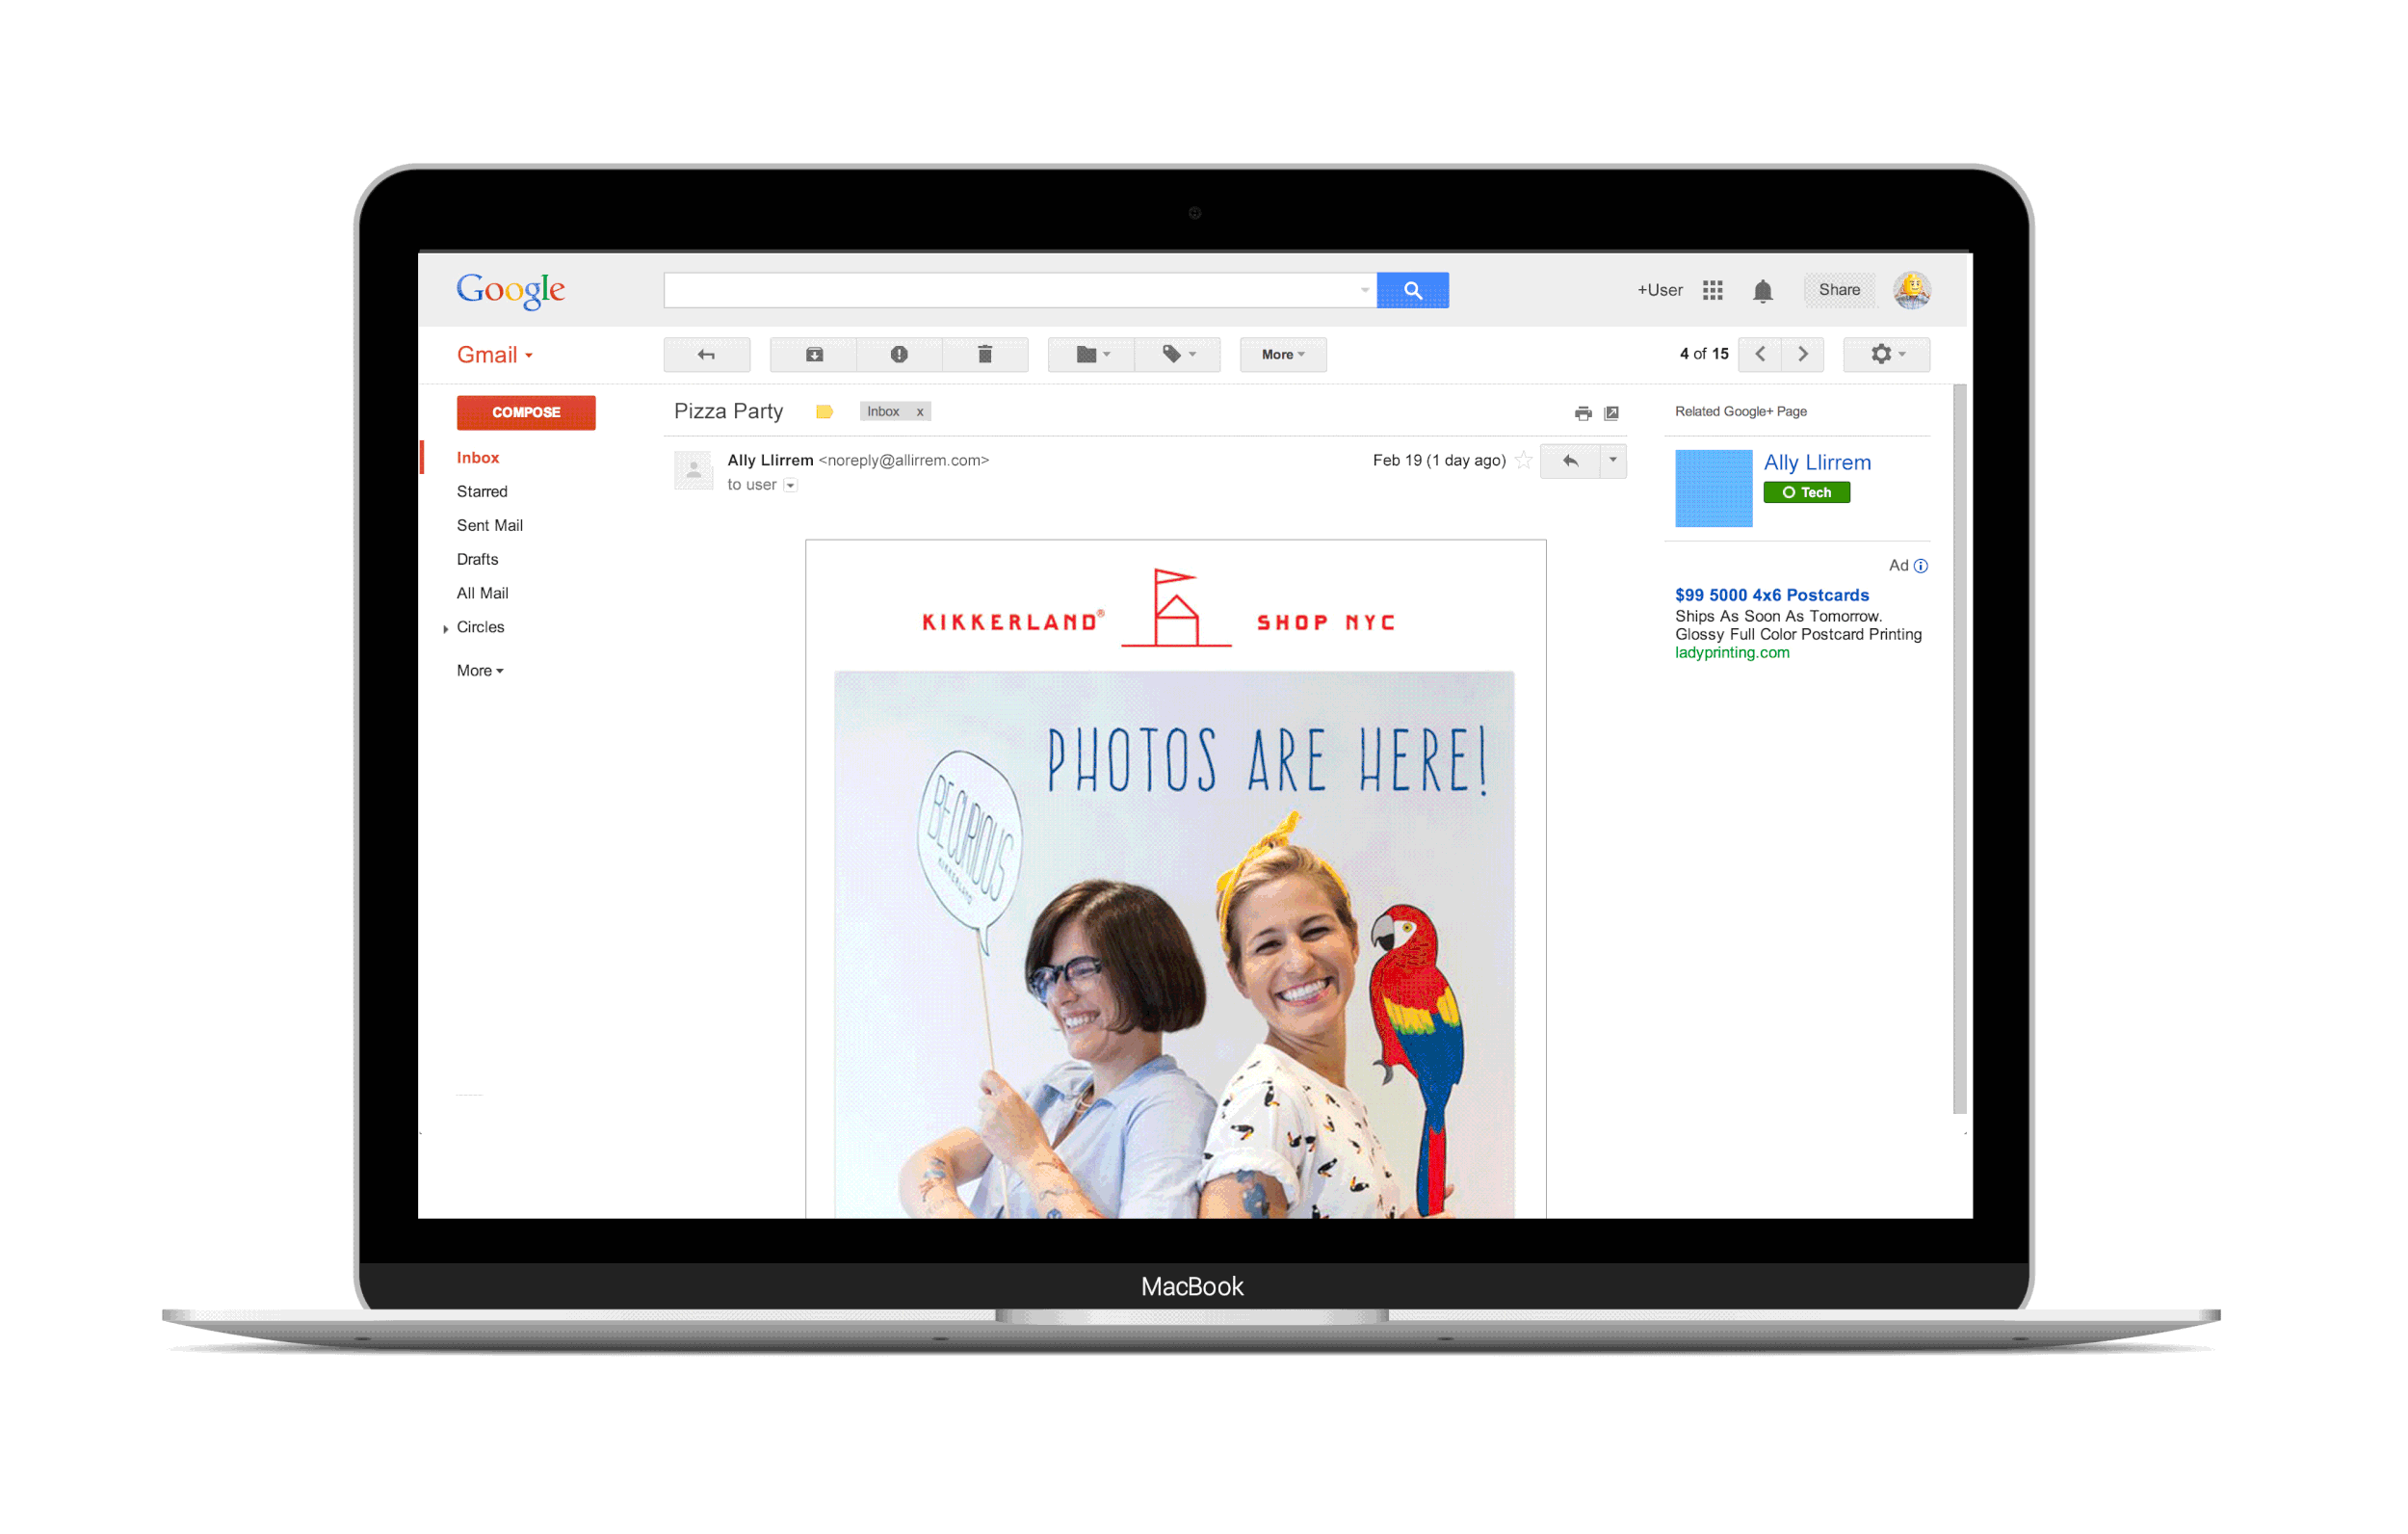The image size is (2408, 1534).
Task: Click the 'Pizza Party' subject
Action: tap(728, 411)
